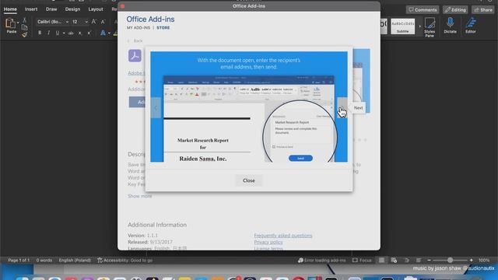Check Accessibility: Good to go status
The image size is (498, 280).
tap(124, 261)
